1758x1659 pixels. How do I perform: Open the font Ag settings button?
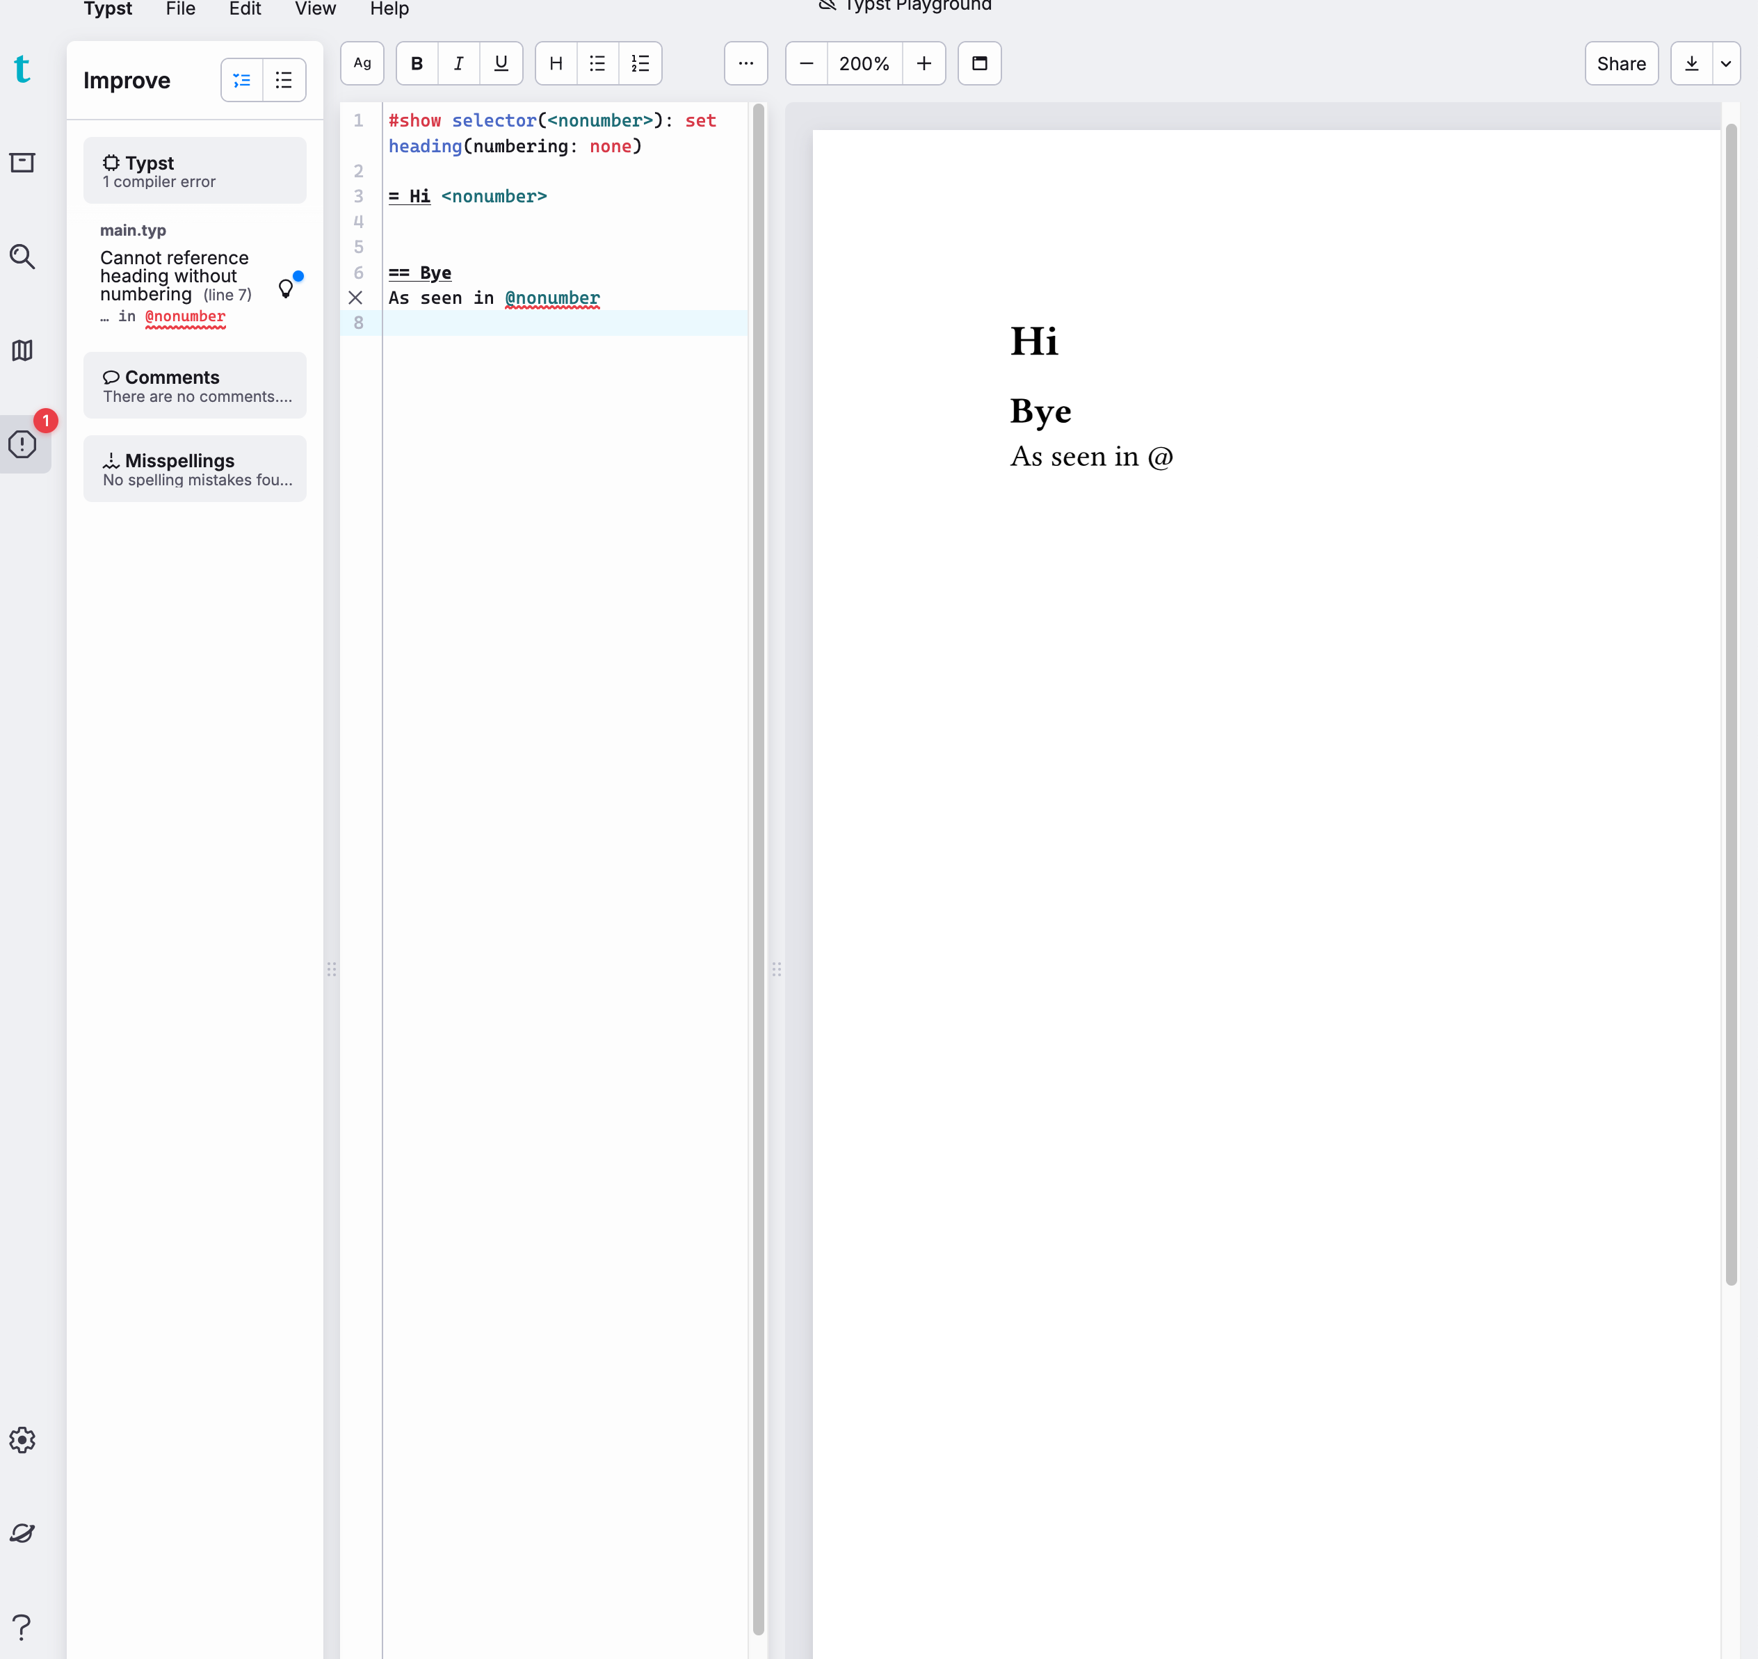362,64
